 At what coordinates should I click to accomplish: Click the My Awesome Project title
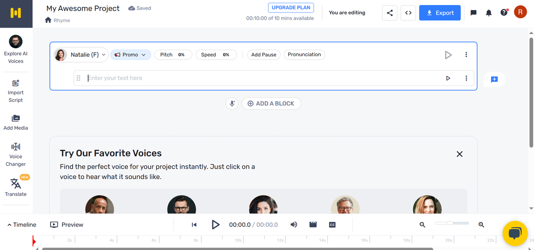(83, 8)
